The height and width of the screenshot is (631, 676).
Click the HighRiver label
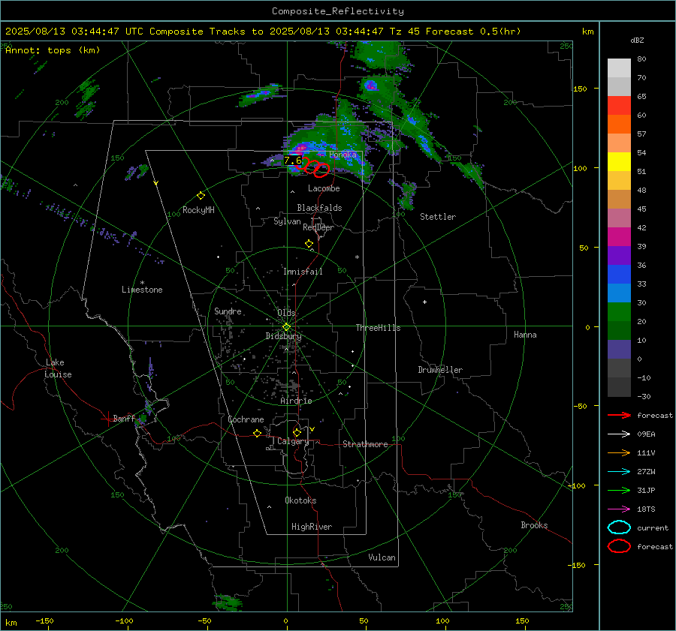312,527
